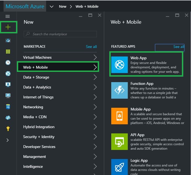
Task: Click See all link for Featured Apps
Action: tap(179, 47)
